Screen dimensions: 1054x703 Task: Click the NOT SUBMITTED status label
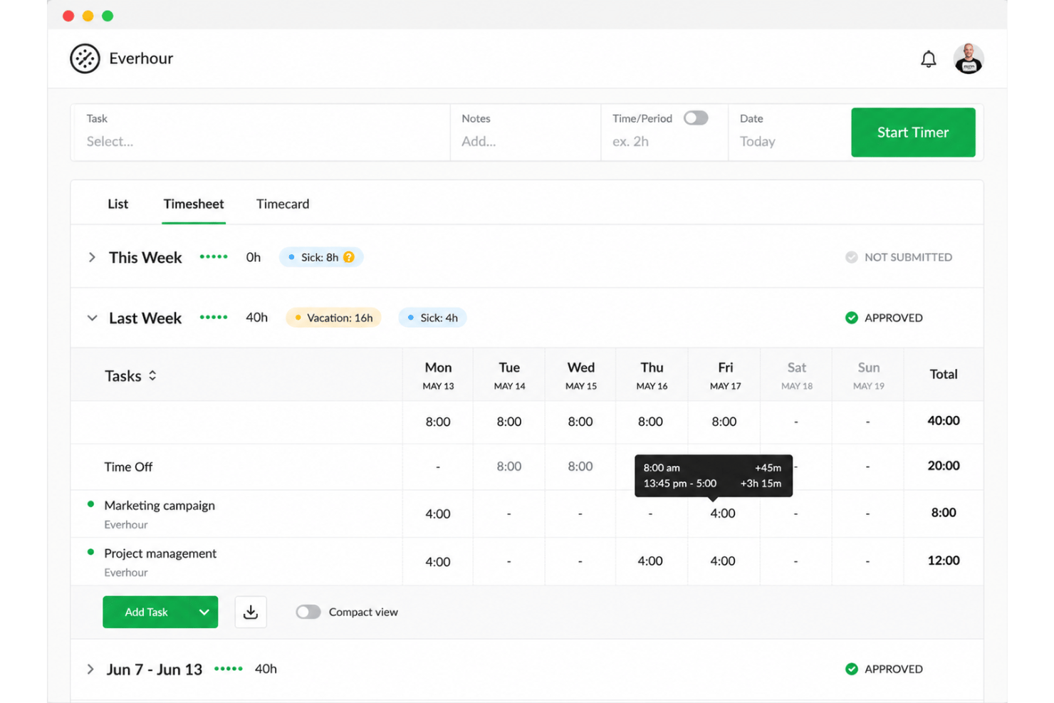pyautogui.click(x=908, y=257)
